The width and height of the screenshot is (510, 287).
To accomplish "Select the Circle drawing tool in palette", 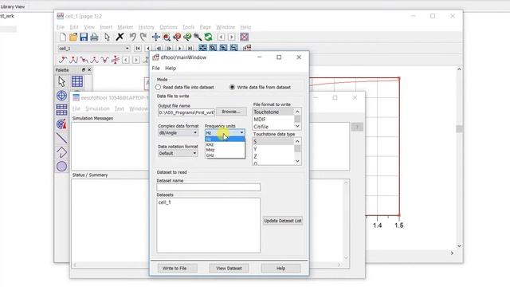I will (61, 167).
